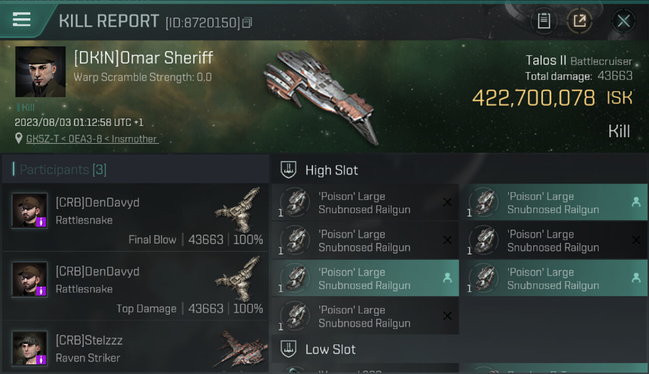Click the location pin icon
This screenshot has height=374, width=649.
19,138
